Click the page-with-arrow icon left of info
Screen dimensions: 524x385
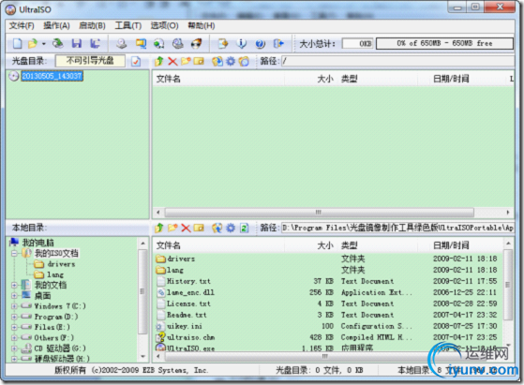coord(223,43)
